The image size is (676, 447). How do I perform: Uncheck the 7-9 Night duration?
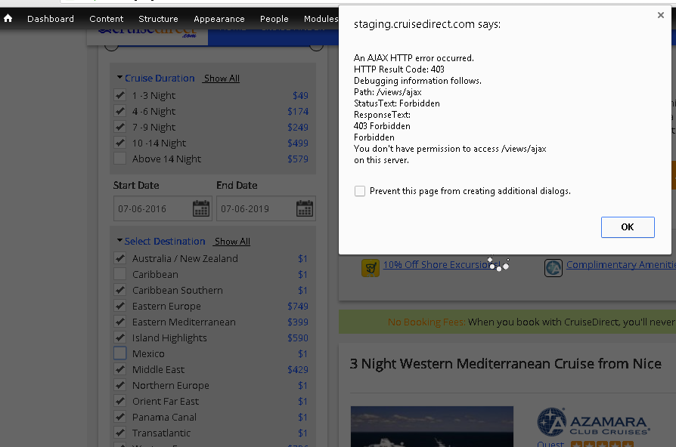coord(120,127)
